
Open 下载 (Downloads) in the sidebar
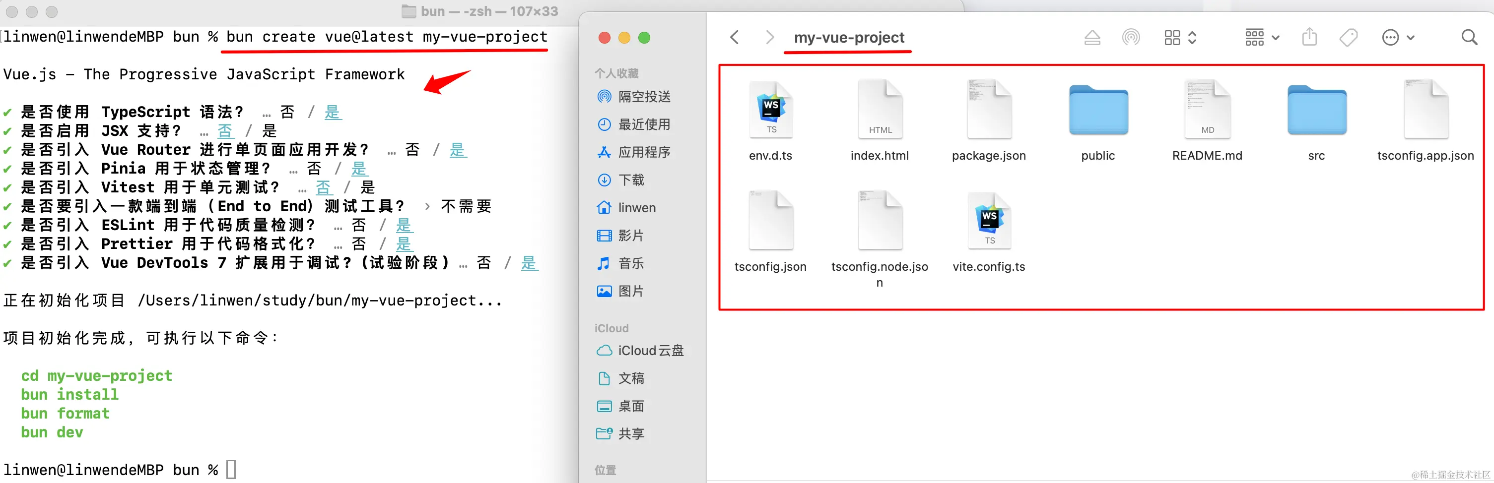(621, 180)
